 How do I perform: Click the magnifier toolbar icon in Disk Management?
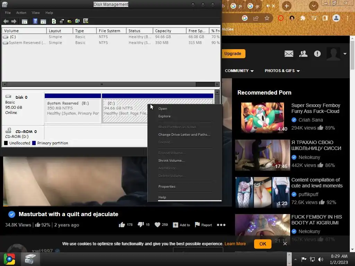click(77, 21)
